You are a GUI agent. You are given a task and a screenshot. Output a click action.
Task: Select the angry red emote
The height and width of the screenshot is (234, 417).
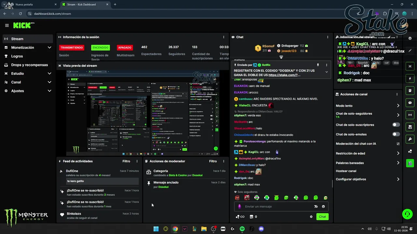[237, 198]
